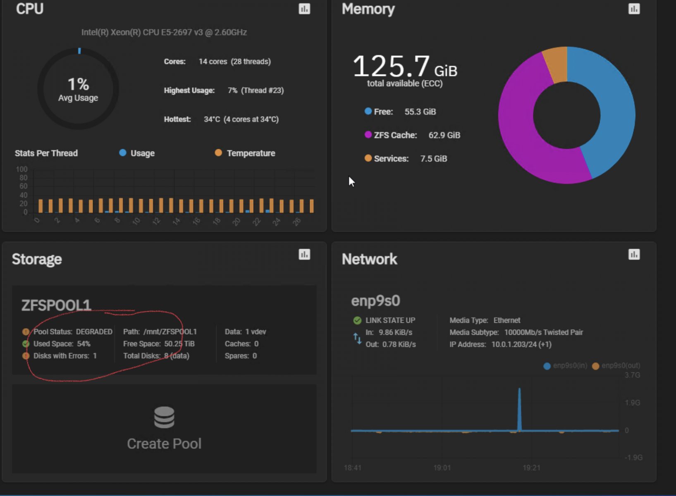The height and width of the screenshot is (496, 676).
Task: Click the Caches: 0 text
Action: [242, 344]
